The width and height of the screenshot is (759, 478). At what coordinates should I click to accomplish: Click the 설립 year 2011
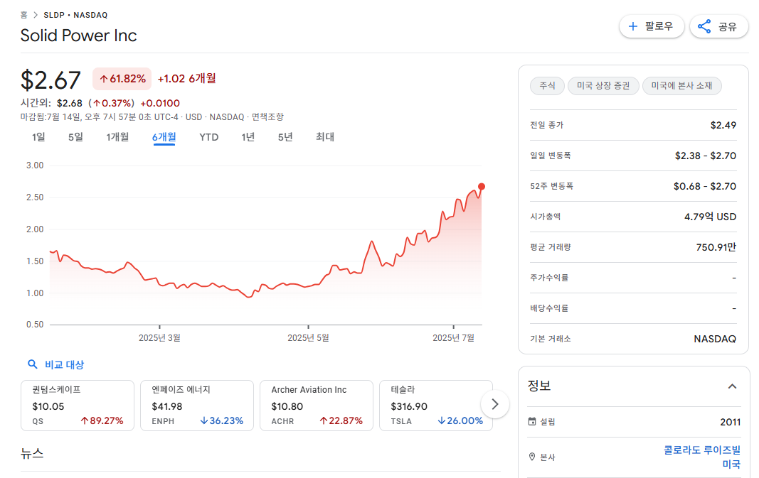click(x=730, y=422)
